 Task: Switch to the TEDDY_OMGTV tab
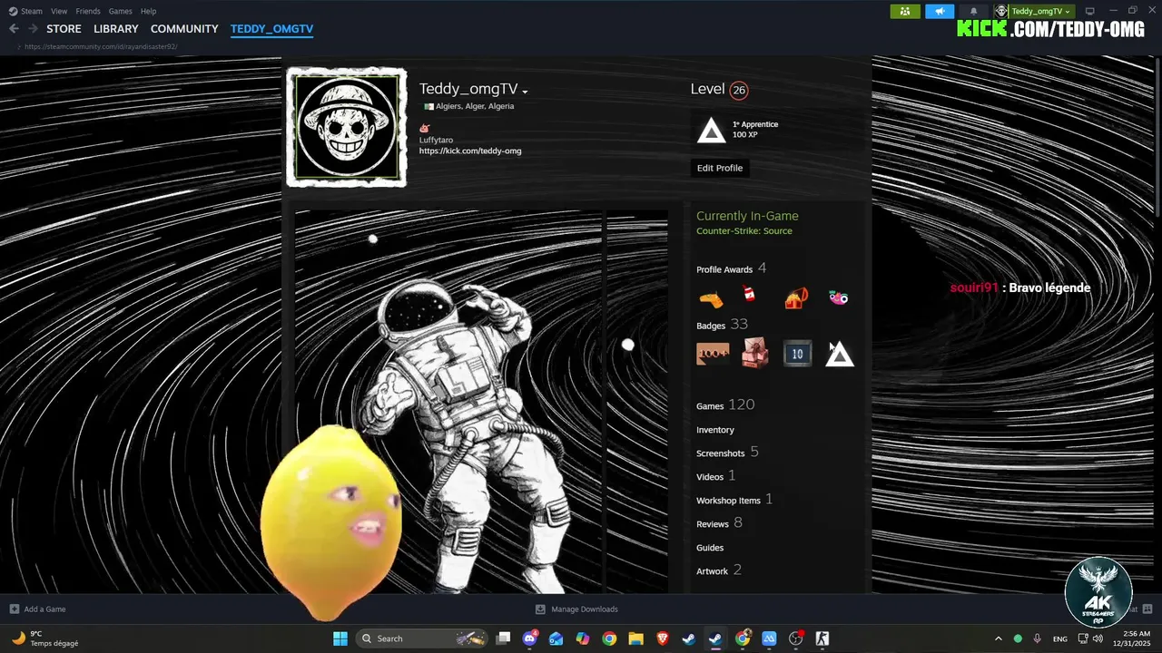pyautogui.click(x=271, y=29)
